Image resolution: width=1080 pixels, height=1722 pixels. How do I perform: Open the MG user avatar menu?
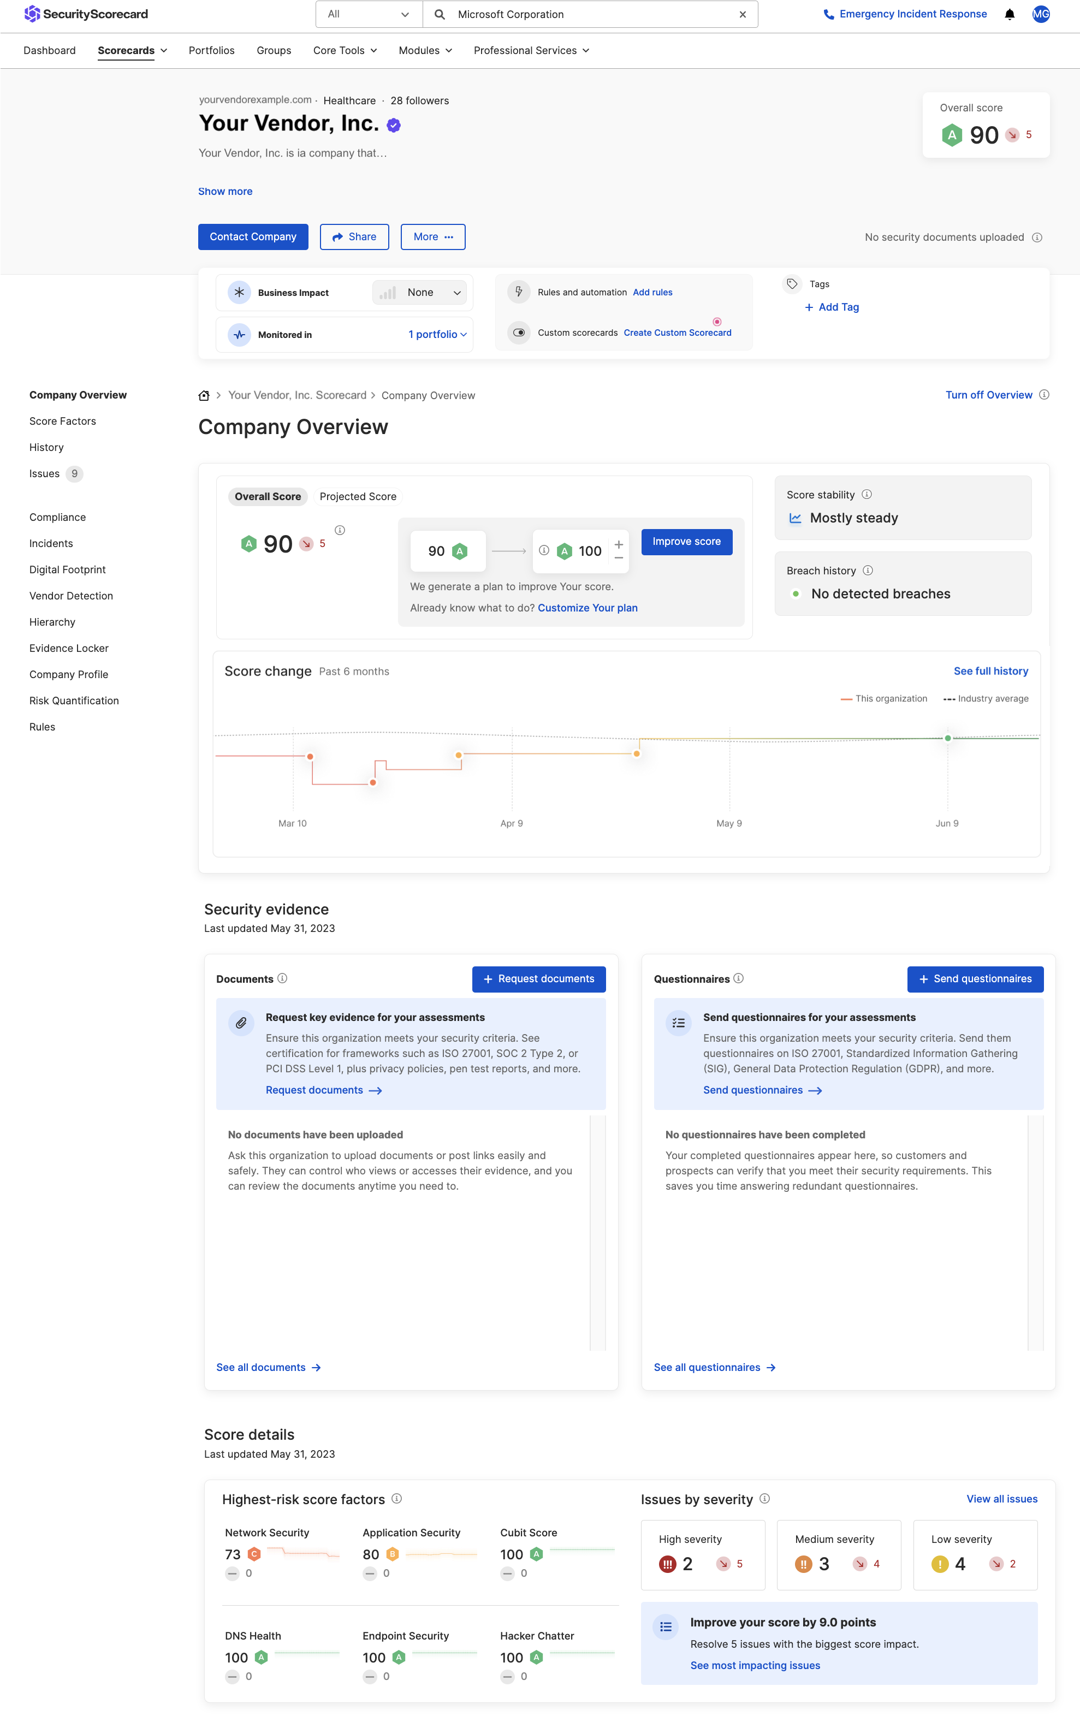click(1041, 14)
